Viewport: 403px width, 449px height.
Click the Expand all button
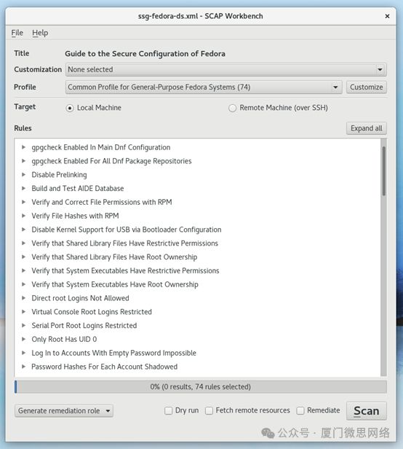point(367,128)
